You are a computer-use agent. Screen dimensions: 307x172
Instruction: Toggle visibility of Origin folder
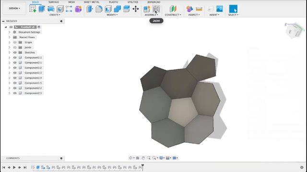pyautogui.click(x=15, y=43)
